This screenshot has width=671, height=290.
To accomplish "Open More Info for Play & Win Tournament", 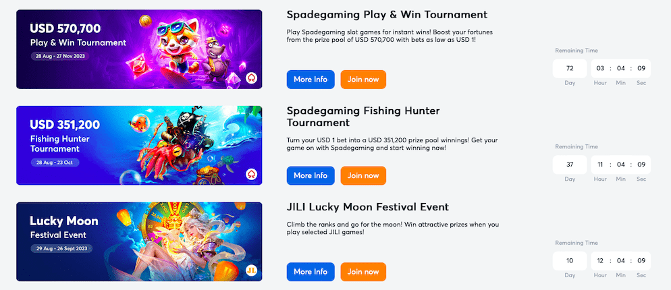I will (311, 80).
